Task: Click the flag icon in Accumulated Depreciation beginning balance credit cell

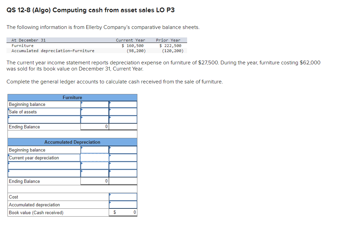Action: (110, 147)
